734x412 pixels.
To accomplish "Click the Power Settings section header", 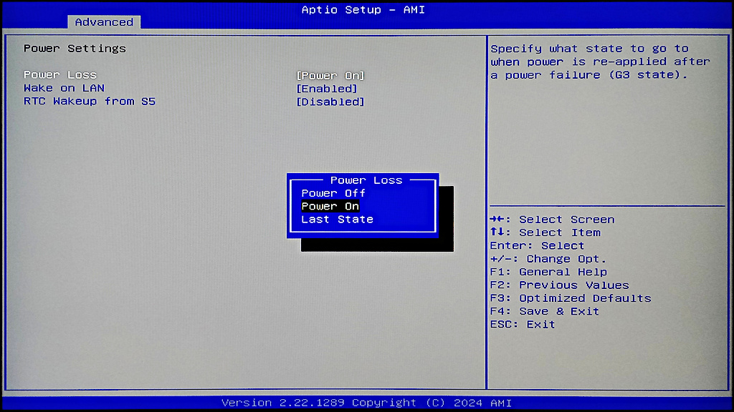I will tap(72, 48).
